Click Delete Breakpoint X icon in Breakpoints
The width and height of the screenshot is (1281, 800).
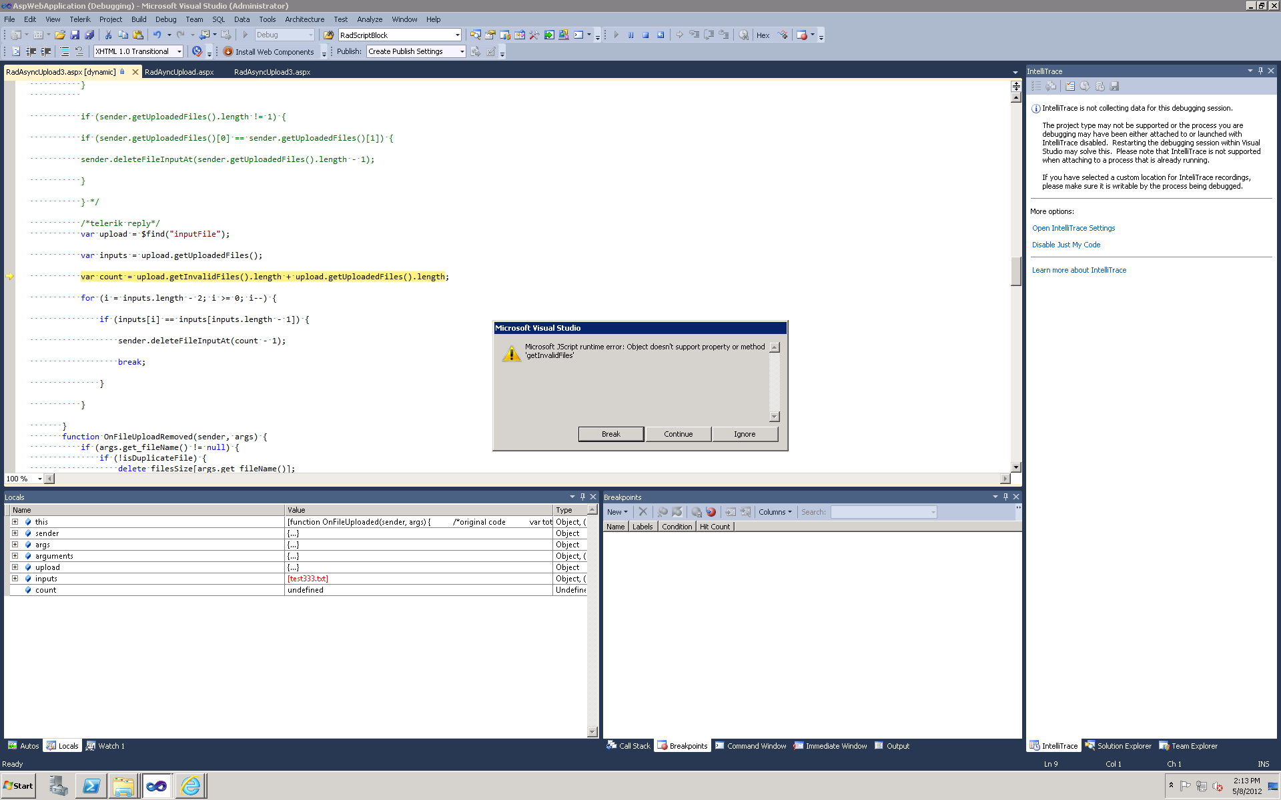[643, 512]
